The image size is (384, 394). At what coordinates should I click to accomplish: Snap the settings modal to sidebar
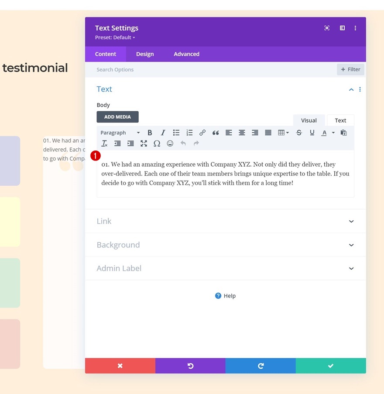(342, 28)
